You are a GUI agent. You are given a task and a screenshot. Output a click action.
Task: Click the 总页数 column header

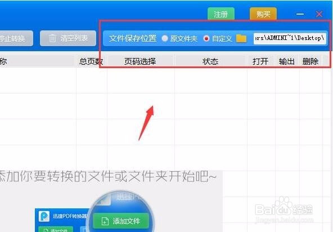click(91, 61)
